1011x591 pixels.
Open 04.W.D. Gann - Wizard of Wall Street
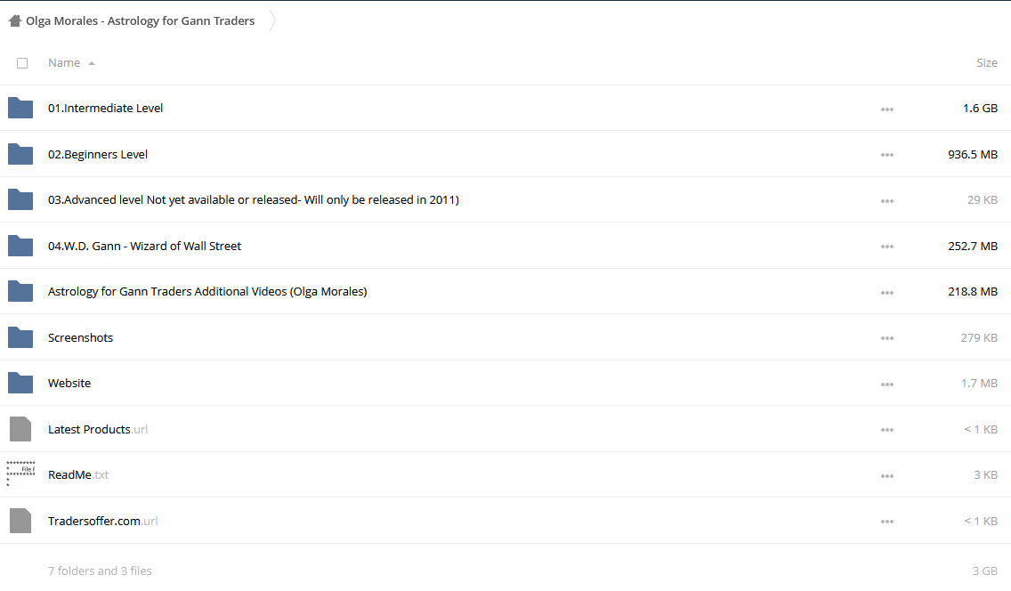coord(144,246)
